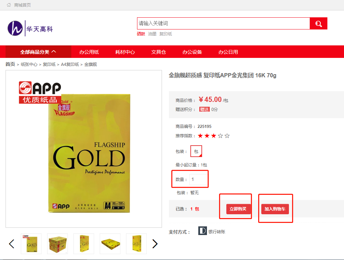
Task: Click the 复印纸 breadcrumb link
Action: (49, 64)
